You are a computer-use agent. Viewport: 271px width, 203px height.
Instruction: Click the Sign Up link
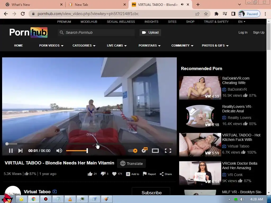[x=259, y=33]
